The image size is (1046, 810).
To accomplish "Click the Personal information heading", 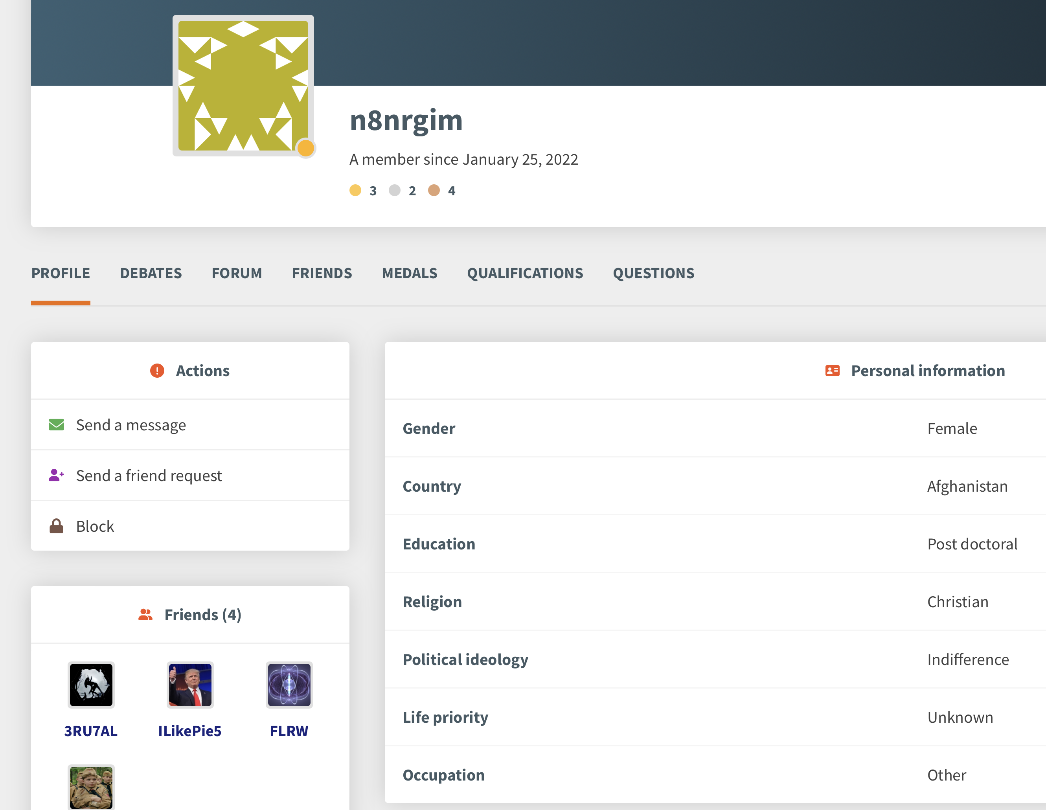I will coord(928,371).
